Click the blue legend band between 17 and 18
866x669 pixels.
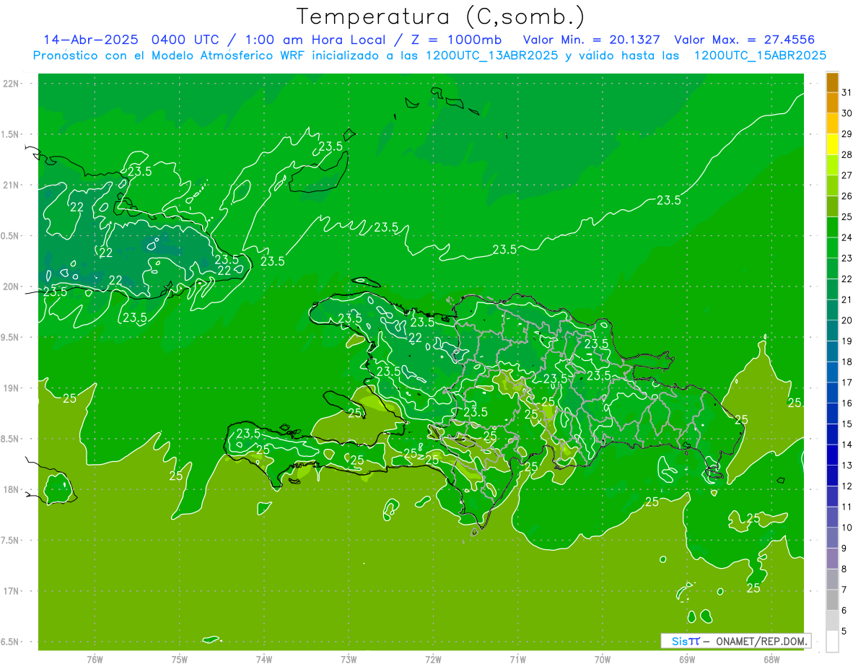[832, 372]
